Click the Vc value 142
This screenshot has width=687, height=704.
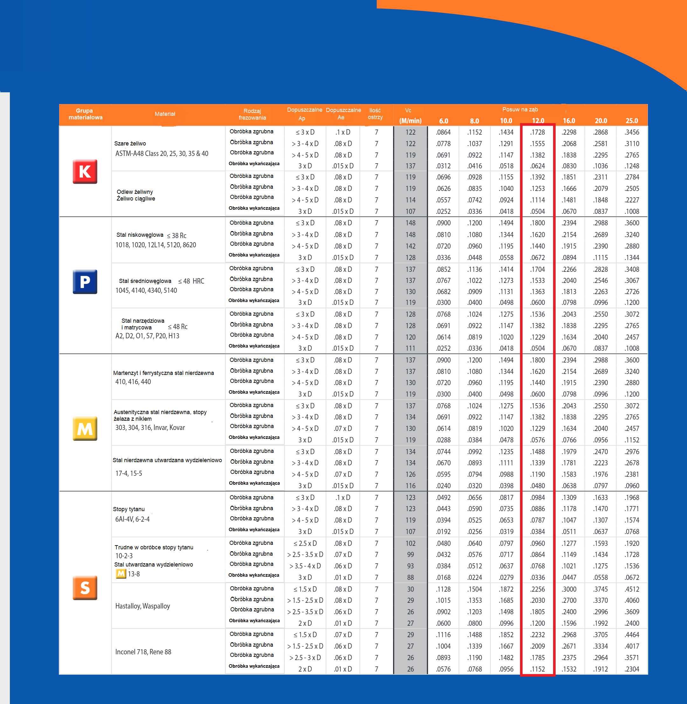coord(410,246)
